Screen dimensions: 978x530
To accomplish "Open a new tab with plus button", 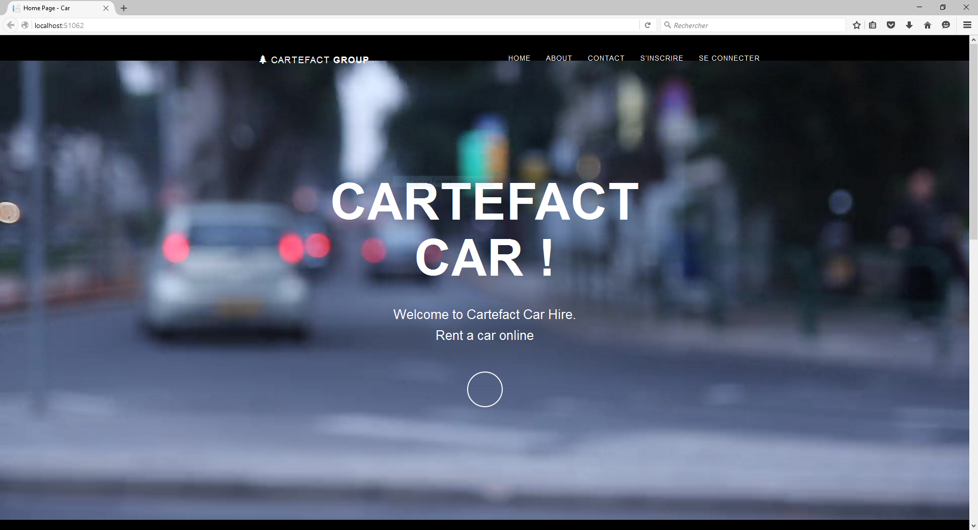I will [x=124, y=8].
